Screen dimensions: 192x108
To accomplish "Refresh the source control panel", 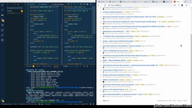I will 15,4.
